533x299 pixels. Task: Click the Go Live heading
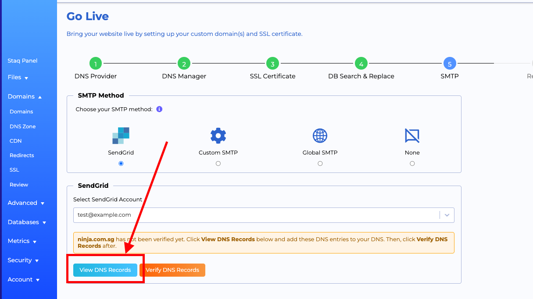coord(88,16)
